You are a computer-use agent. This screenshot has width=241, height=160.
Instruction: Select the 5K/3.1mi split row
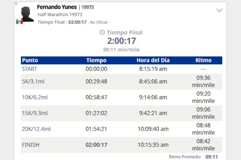[x=35, y=82]
